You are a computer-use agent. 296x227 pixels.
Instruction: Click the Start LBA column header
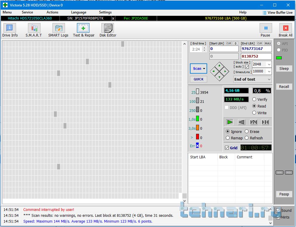[203, 157]
